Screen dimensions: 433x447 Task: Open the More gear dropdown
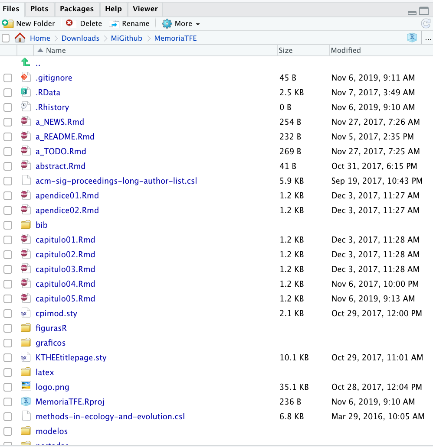pyautogui.click(x=181, y=23)
